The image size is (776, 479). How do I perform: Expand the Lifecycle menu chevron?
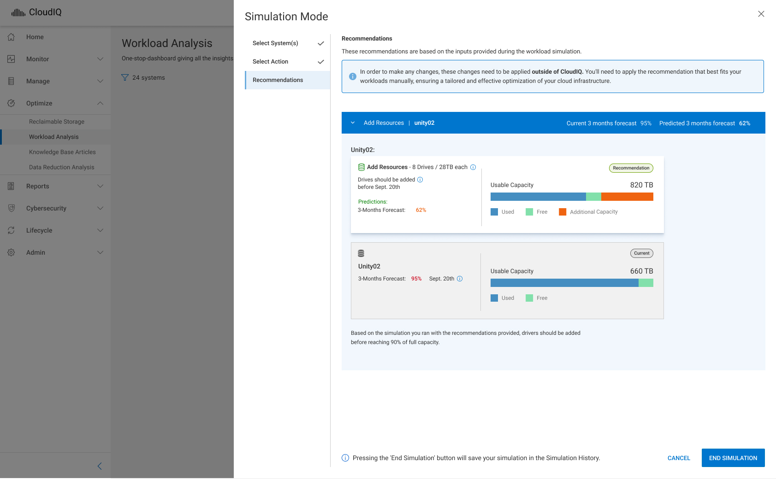(x=100, y=230)
